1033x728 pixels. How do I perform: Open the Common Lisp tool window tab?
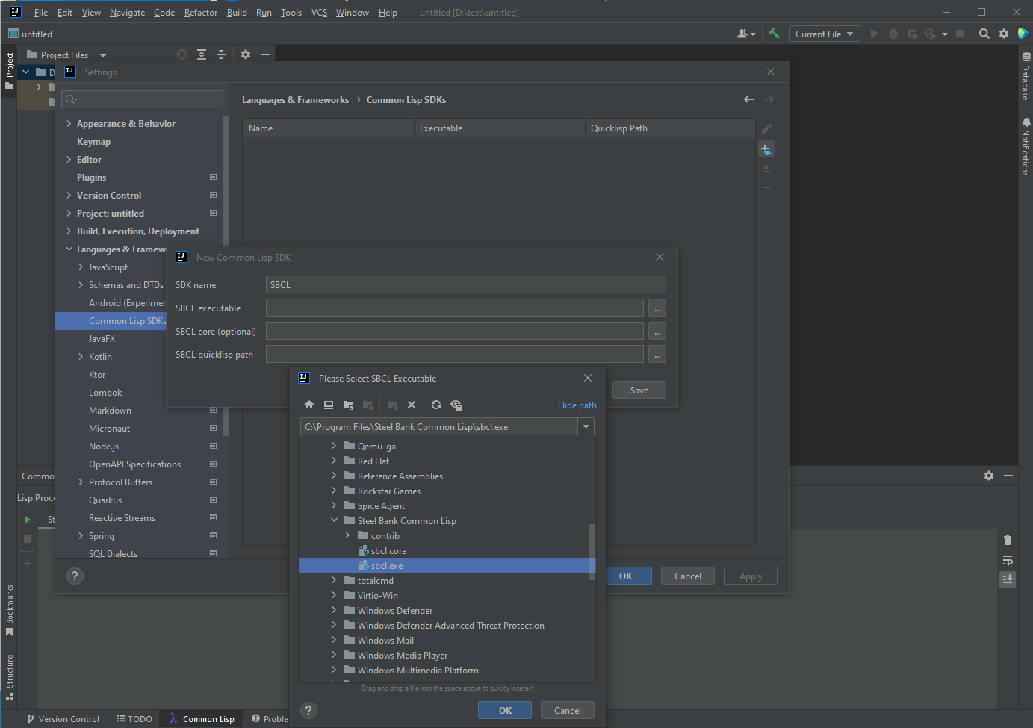(202, 719)
